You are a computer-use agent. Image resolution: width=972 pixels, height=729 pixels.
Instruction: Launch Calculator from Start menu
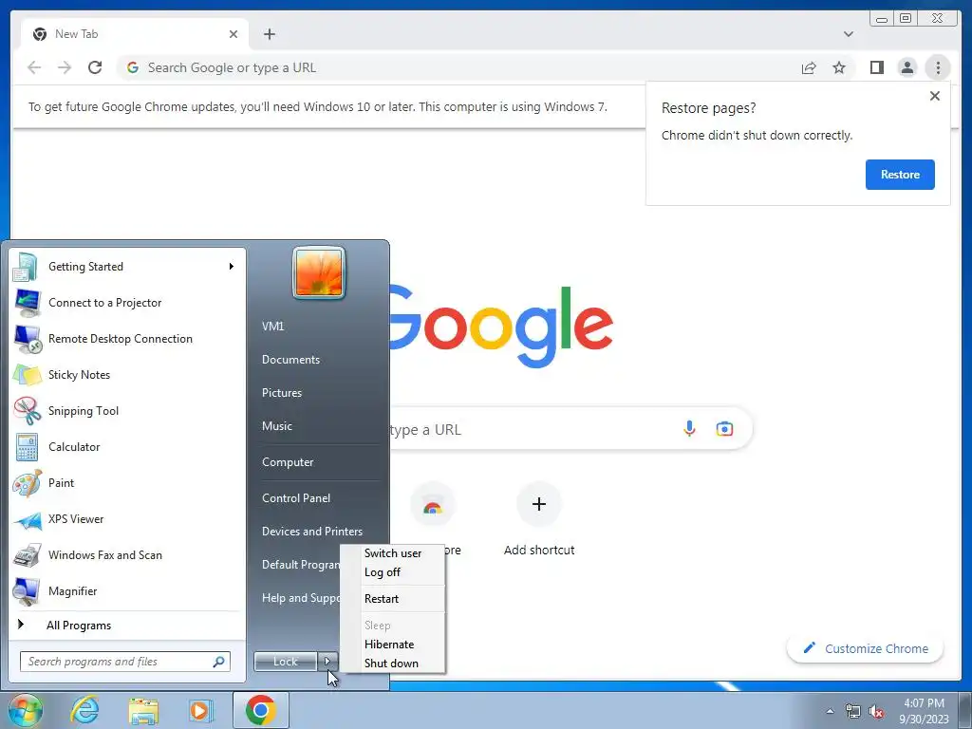126,447
